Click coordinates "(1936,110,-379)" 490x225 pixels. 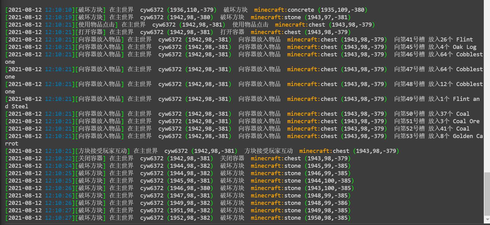point(192,10)
